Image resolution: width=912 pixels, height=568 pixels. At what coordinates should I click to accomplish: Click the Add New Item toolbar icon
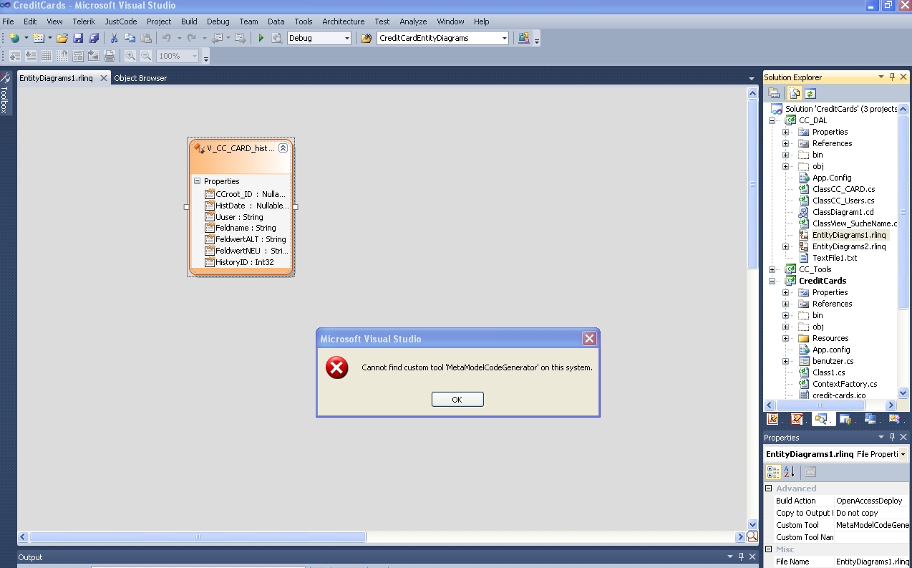pos(39,38)
